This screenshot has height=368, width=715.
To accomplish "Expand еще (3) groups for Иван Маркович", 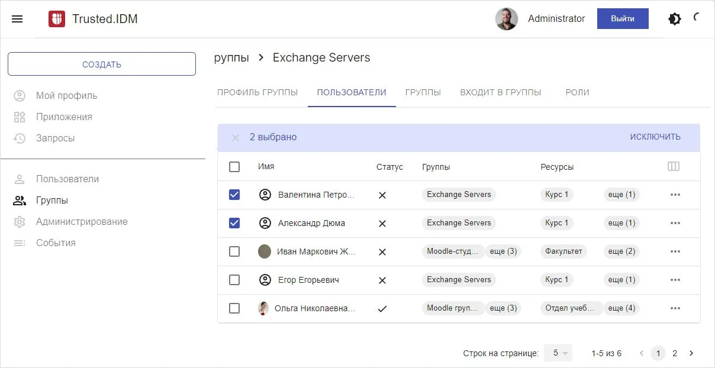I will (503, 251).
